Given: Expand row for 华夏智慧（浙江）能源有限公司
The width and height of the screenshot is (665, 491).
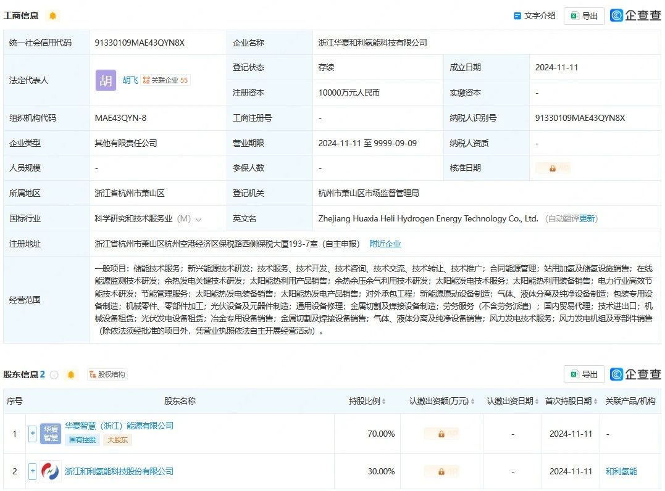Looking at the screenshot, I should point(32,434).
